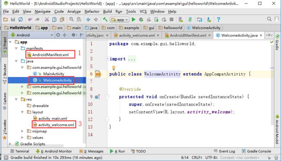The width and height of the screenshot is (281, 161).
Task: Click the Paste clipboard icon
Action: click(62, 19)
